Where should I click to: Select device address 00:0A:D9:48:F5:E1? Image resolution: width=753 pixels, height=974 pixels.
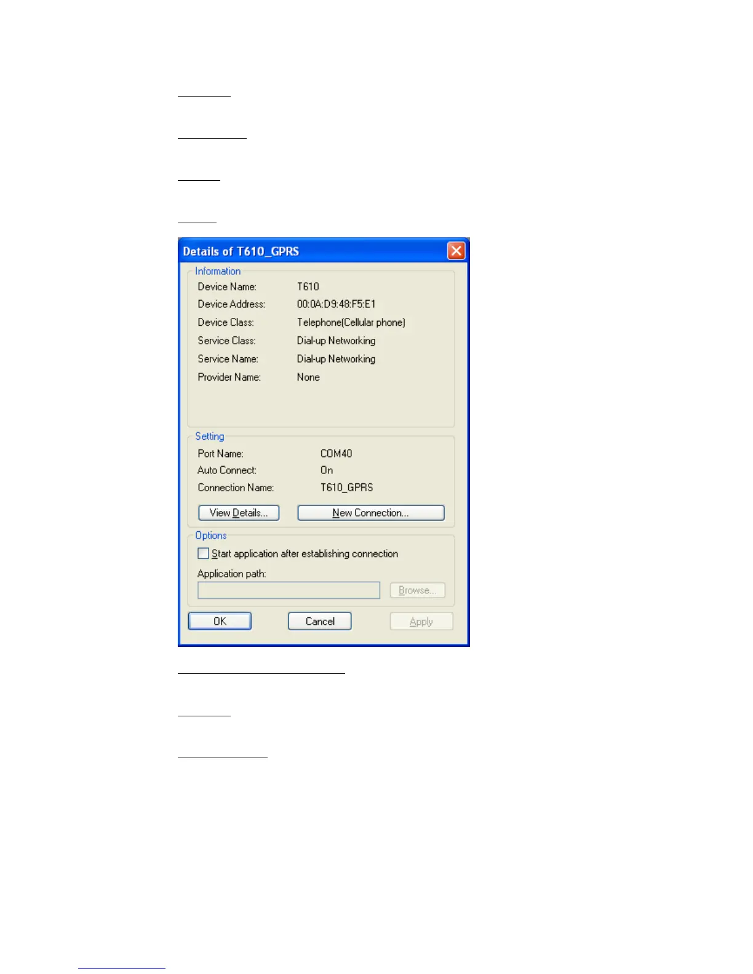click(336, 304)
